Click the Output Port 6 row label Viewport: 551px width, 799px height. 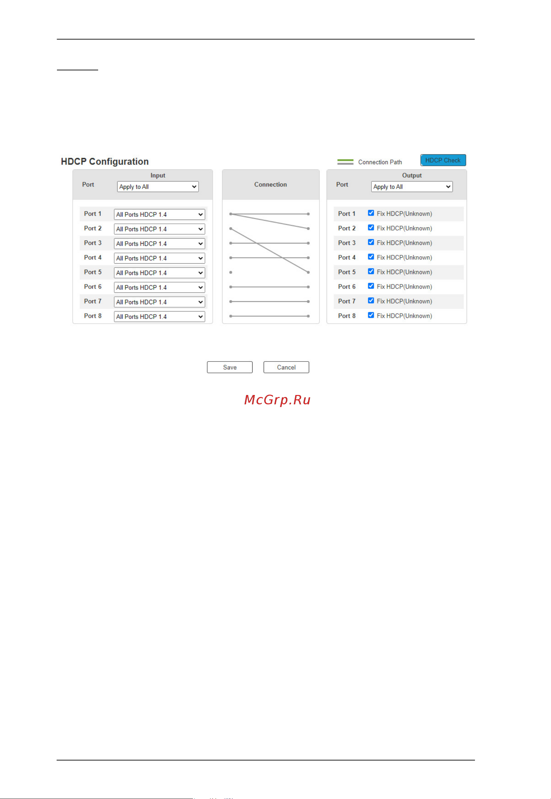[347, 286]
